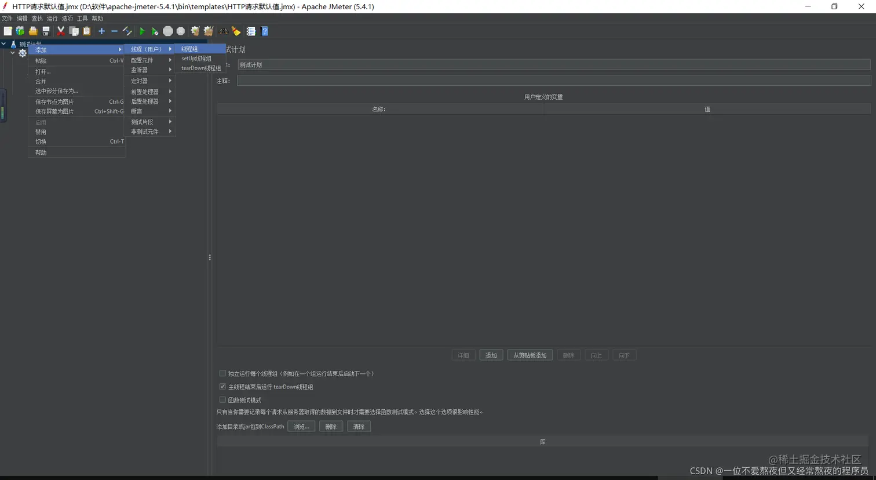This screenshot has height=480, width=876.
Task: Uncheck 主线程结束后运行 tearDown线程组
Action: 222,387
